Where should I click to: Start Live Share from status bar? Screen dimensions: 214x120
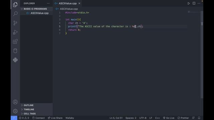(x=55, y=118)
